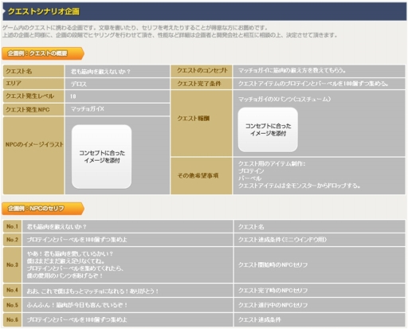Image resolution: width=408 pixels, height=329 pixels.
Task: Click the No.3 multi-line NPC dialogue cell
Action: pos(127,264)
